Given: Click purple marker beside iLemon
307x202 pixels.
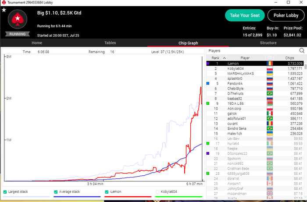Looking at the screenshot, I should click(208, 64).
